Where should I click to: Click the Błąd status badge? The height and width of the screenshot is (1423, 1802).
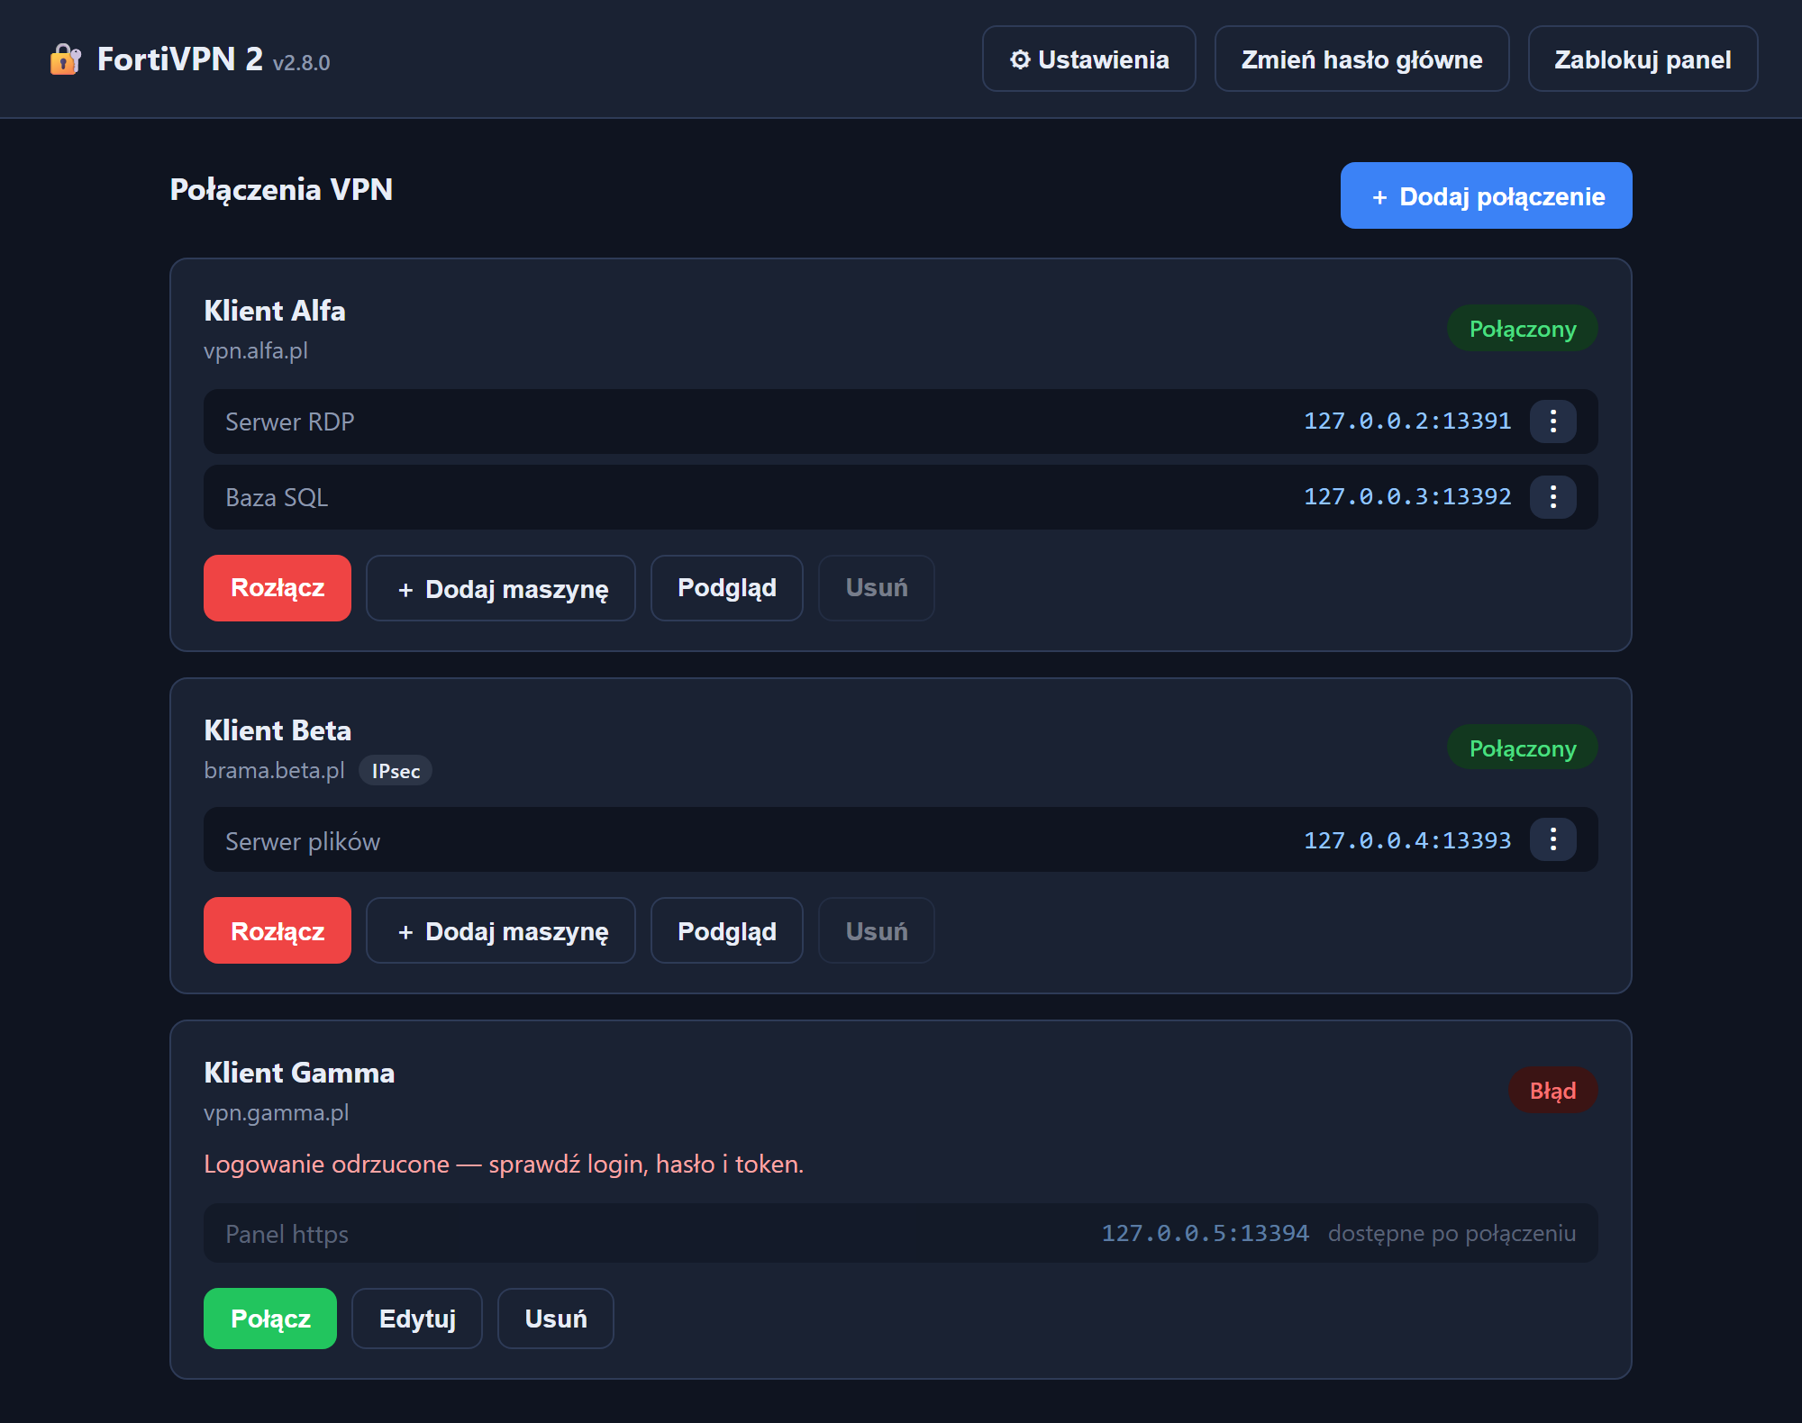tap(1552, 1091)
